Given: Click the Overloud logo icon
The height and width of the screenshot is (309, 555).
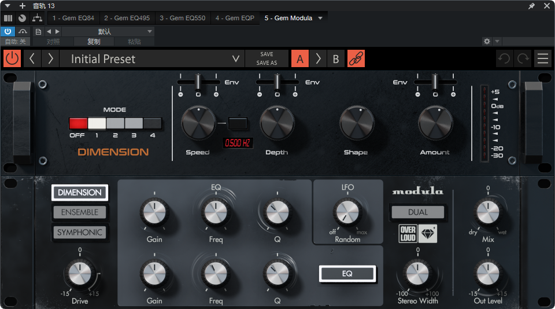Looking at the screenshot, I should coord(408,234).
